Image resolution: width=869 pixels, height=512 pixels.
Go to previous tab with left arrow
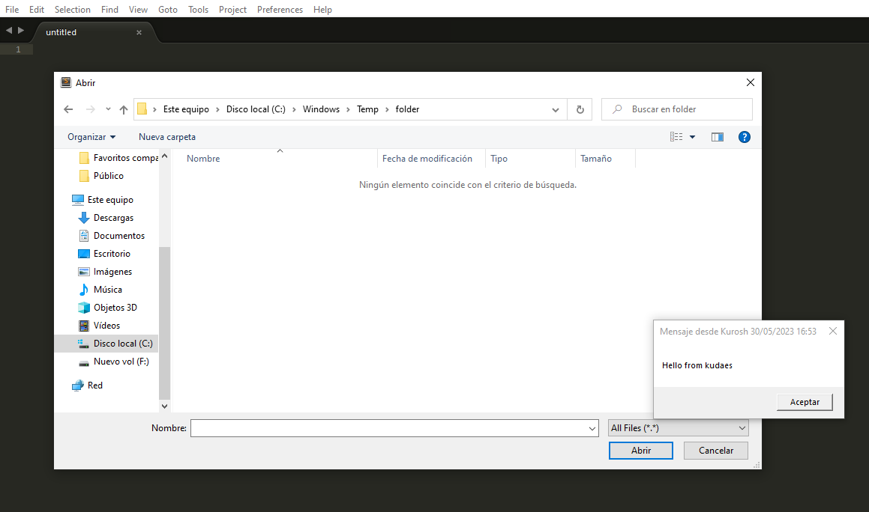(8, 31)
